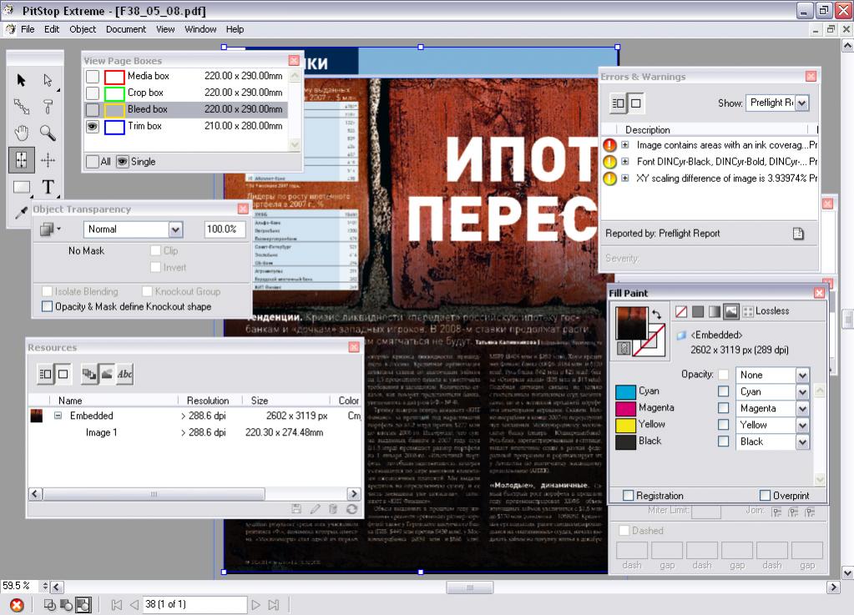Select the white arrow direct-selection tool
The height and width of the screenshot is (615, 854).
click(x=48, y=81)
